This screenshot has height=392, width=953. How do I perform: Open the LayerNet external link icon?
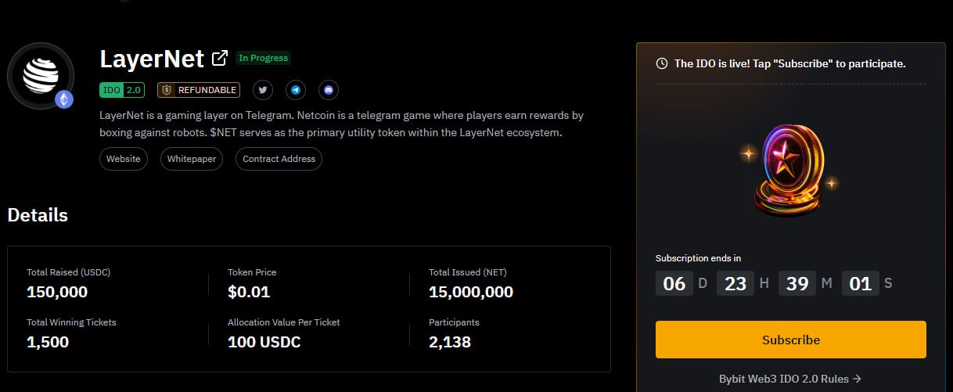tap(220, 58)
